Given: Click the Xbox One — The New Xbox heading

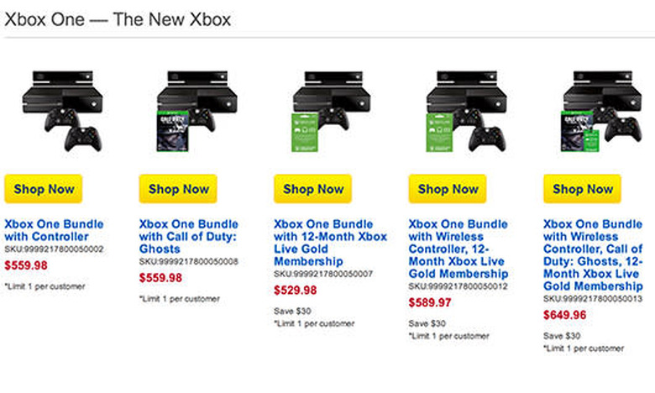Looking at the screenshot, I should (x=118, y=18).
